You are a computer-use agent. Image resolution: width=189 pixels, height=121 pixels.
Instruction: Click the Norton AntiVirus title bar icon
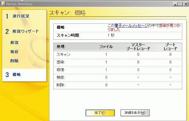3,4
